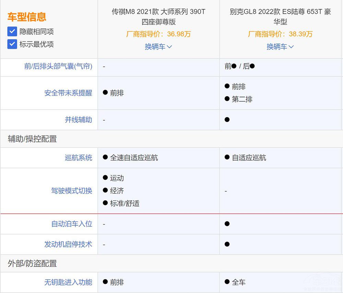Click the 别克GL8 厂商指导价 38.39万 price
Viewport: 343px width, 293px height.
tap(280, 34)
